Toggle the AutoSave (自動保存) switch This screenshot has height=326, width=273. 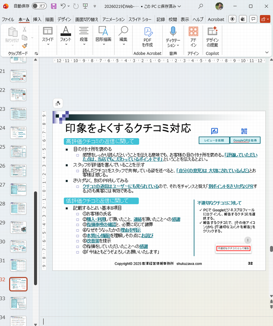pyautogui.click(x=39, y=6)
